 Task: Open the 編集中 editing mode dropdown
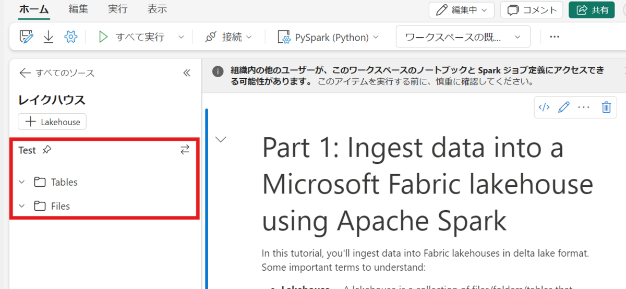pos(462,10)
